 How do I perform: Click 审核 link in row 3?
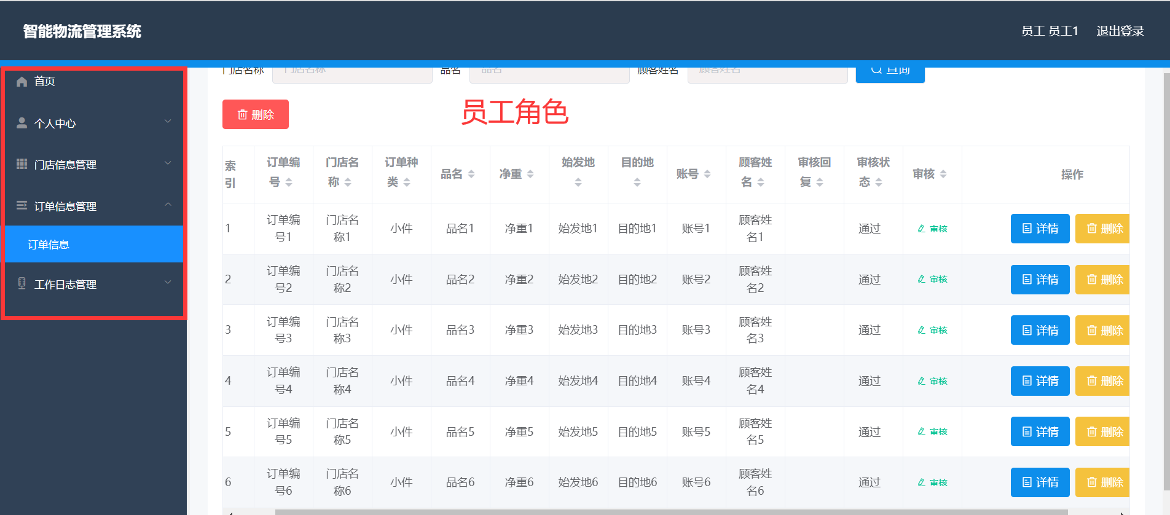pos(932,330)
